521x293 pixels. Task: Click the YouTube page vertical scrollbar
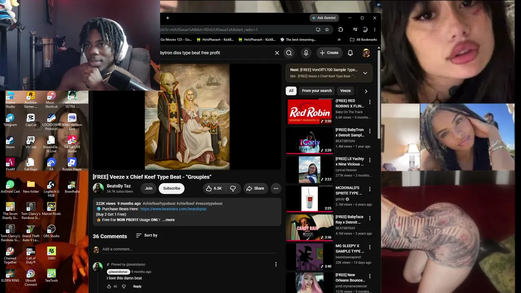[x=379, y=94]
